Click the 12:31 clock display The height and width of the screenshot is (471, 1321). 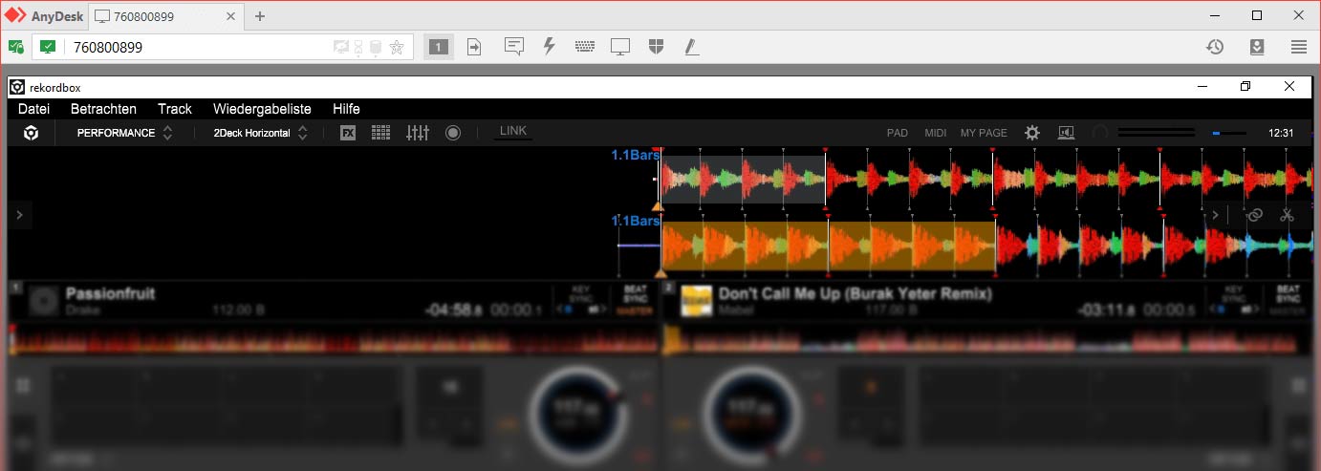pyautogui.click(x=1280, y=133)
